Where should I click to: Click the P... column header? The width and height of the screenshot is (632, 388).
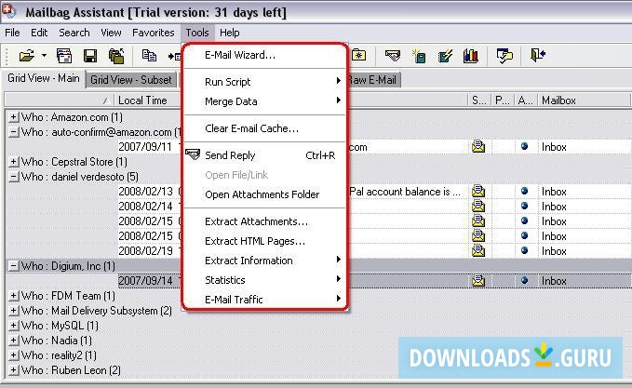[x=503, y=100]
